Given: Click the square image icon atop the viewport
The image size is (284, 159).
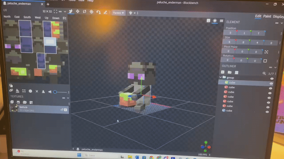Looking at the screenshot, I should (208, 20).
